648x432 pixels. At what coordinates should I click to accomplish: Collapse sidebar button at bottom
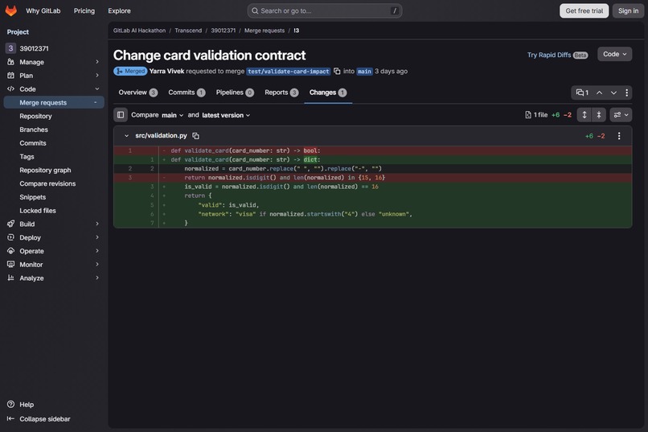click(x=39, y=419)
